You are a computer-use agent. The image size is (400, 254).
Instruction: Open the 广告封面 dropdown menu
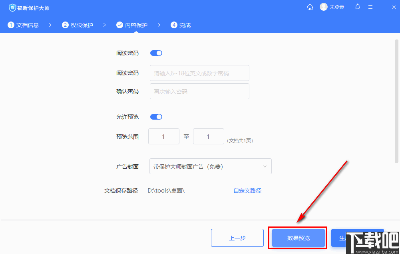210,166
